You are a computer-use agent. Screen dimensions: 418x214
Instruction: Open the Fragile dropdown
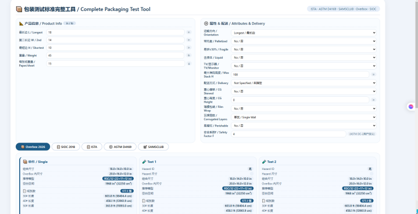(x=303, y=49)
